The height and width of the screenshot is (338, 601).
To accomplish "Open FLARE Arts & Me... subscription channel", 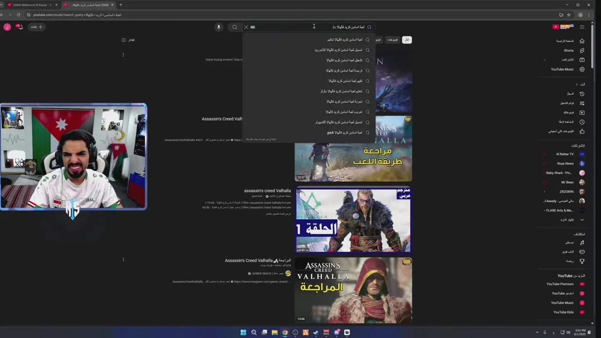I will click(560, 210).
